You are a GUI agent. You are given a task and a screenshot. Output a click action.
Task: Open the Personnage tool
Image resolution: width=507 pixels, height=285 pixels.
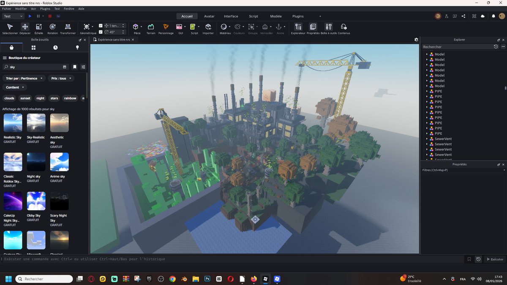pyautogui.click(x=166, y=29)
